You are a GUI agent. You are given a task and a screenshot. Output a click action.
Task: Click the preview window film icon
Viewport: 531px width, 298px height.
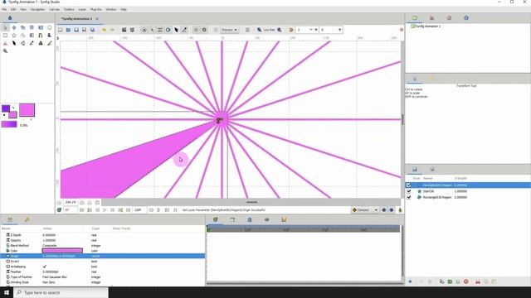(132, 30)
